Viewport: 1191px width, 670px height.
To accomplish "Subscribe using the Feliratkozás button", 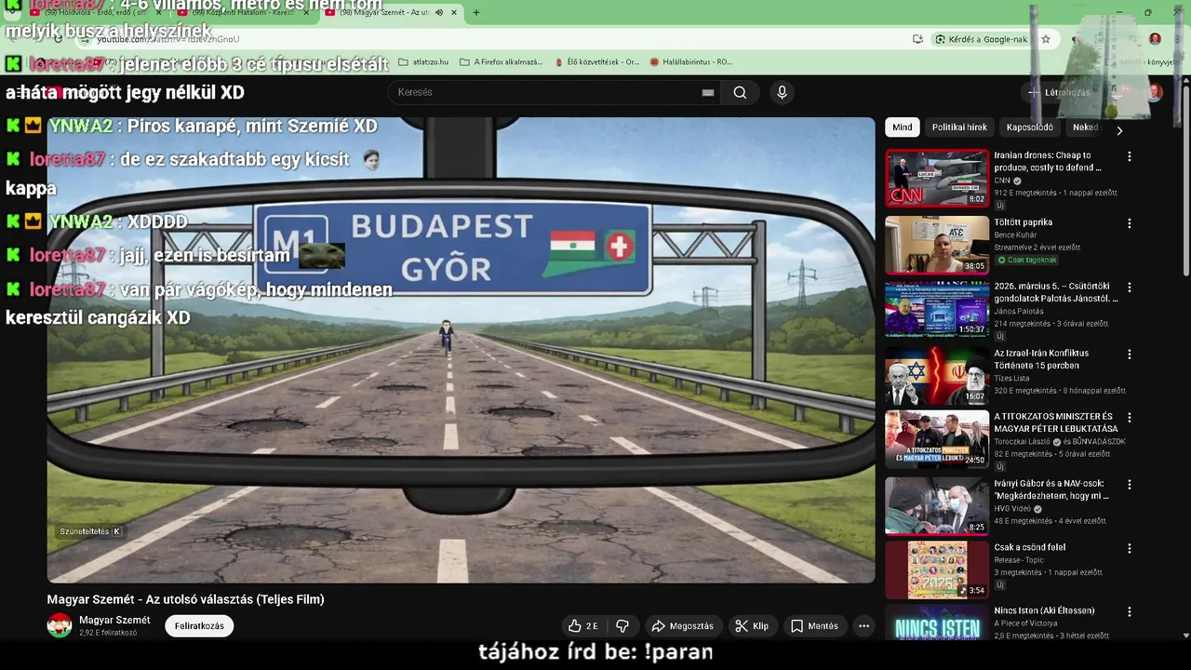I will click(x=199, y=626).
